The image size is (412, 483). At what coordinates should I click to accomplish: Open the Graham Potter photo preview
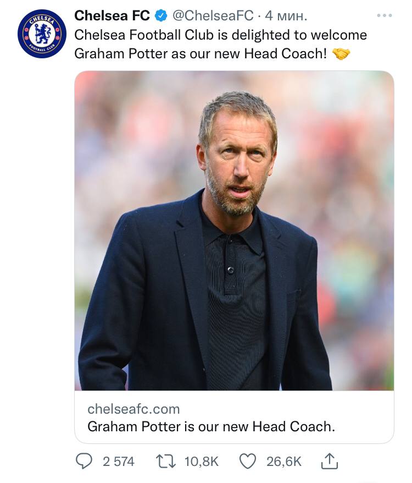point(234,231)
